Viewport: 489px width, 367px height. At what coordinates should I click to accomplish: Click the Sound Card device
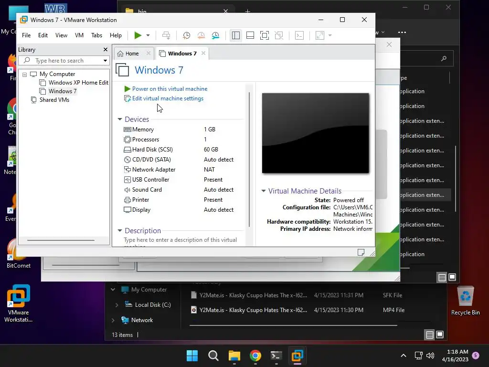coord(179,190)
